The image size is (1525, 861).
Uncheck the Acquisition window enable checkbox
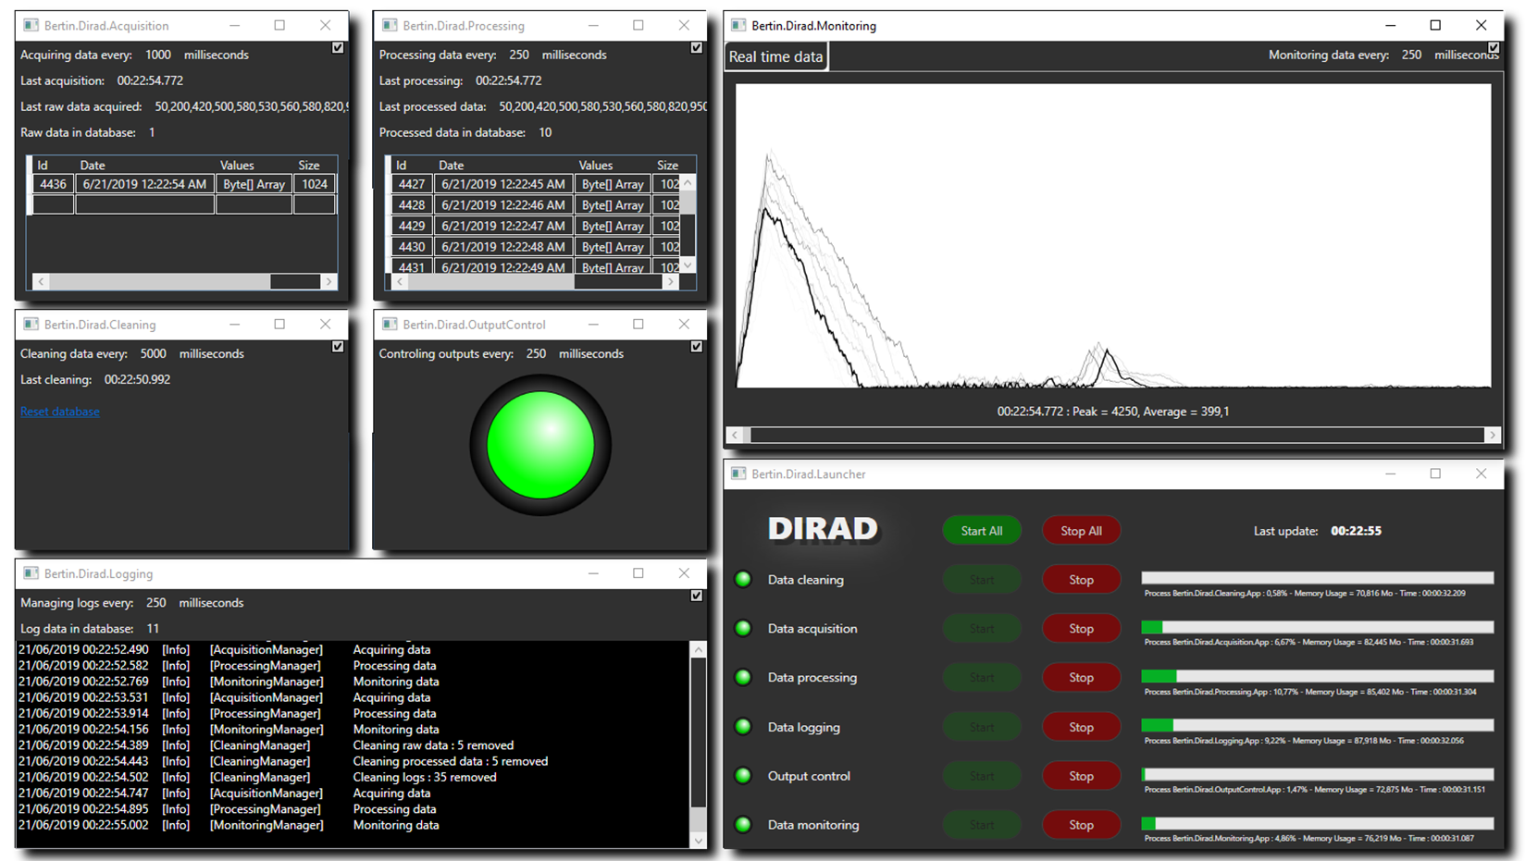338,48
